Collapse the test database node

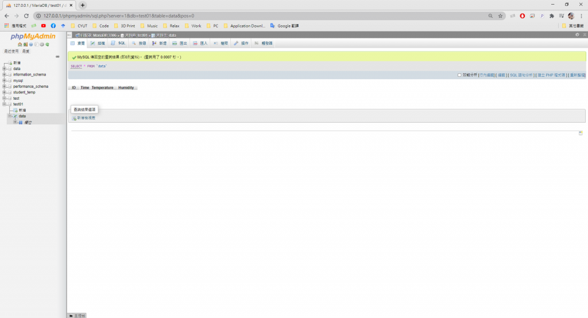(5, 99)
